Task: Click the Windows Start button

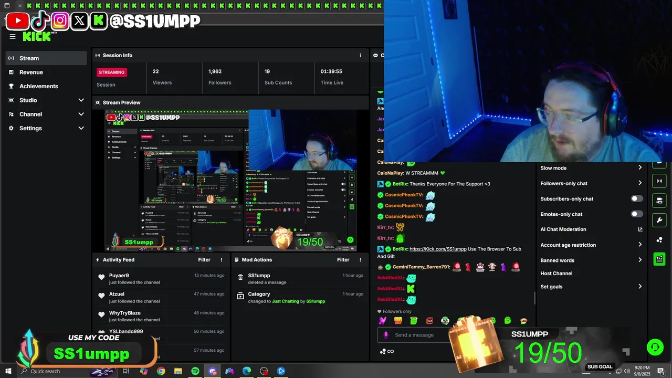Action: coord(8,371)
